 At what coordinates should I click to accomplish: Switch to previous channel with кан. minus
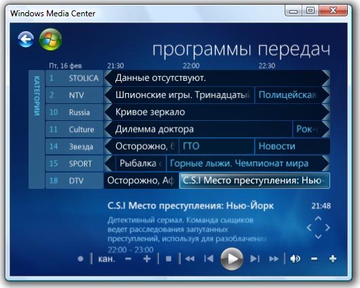click(128, 259)
